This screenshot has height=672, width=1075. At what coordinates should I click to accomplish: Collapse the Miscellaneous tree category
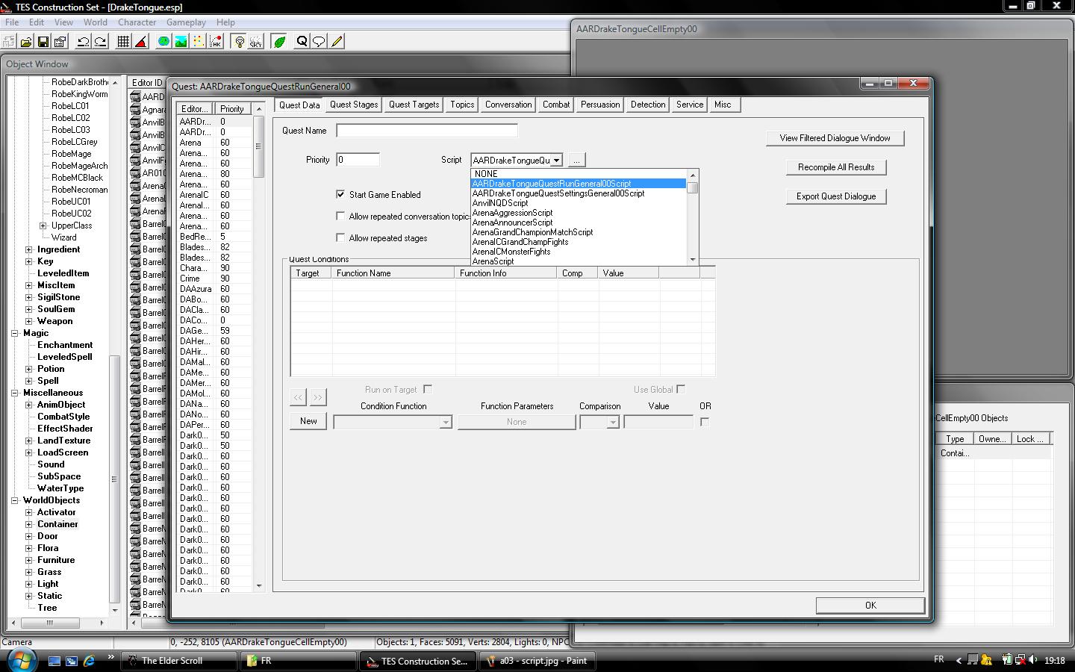[15, 393]
